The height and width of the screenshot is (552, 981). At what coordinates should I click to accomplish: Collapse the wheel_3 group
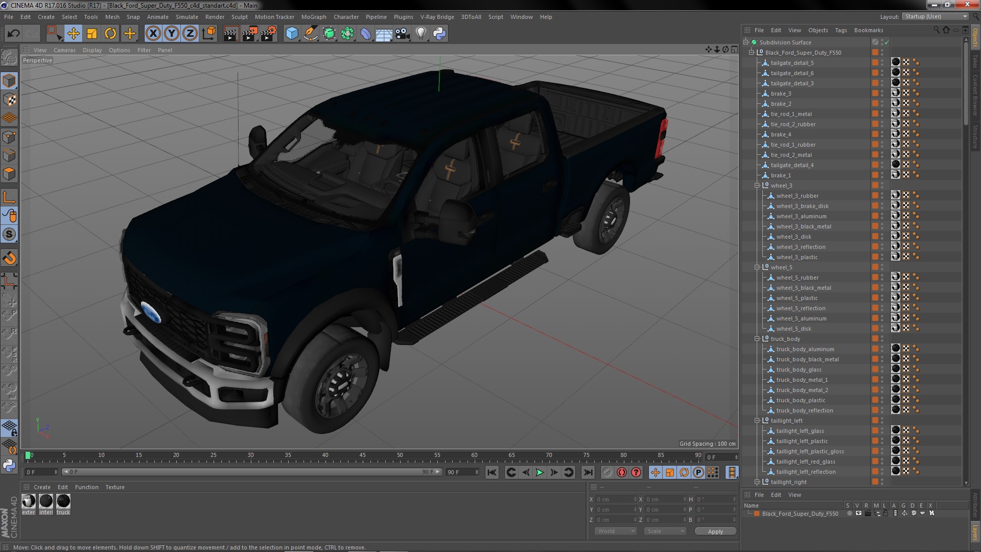pos(757,186)
